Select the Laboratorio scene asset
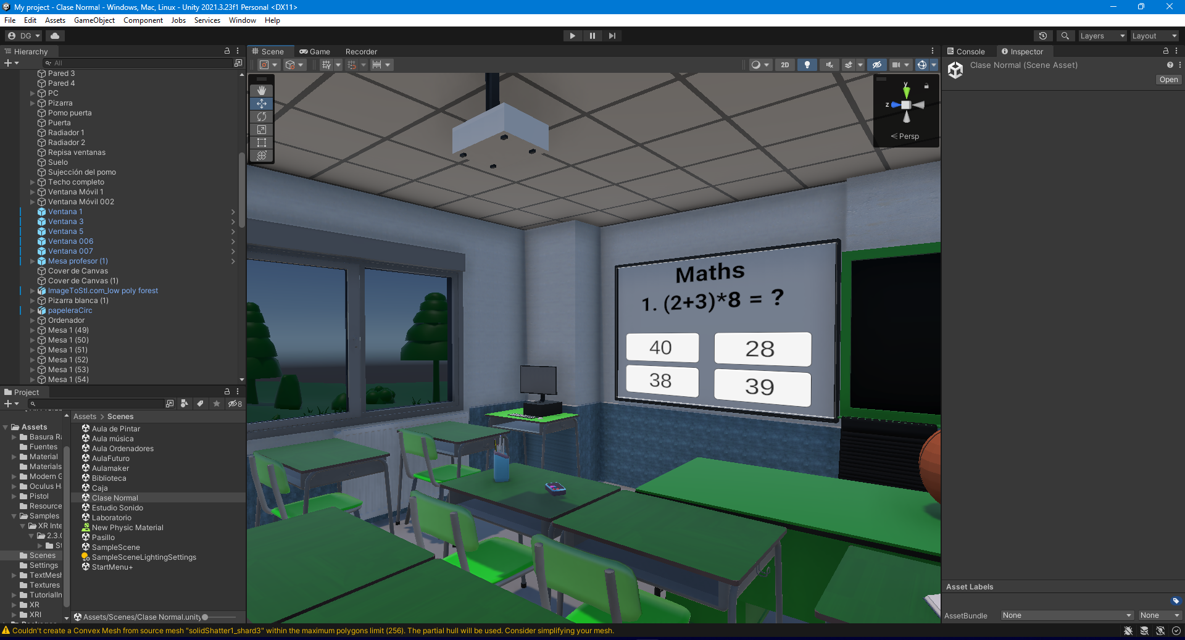This screenshot has height=640, width=1185. 111,518
